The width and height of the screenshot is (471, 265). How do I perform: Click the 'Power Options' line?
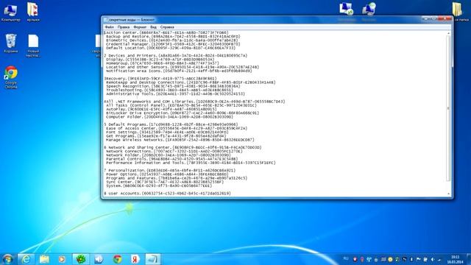(x=167, y=174)
